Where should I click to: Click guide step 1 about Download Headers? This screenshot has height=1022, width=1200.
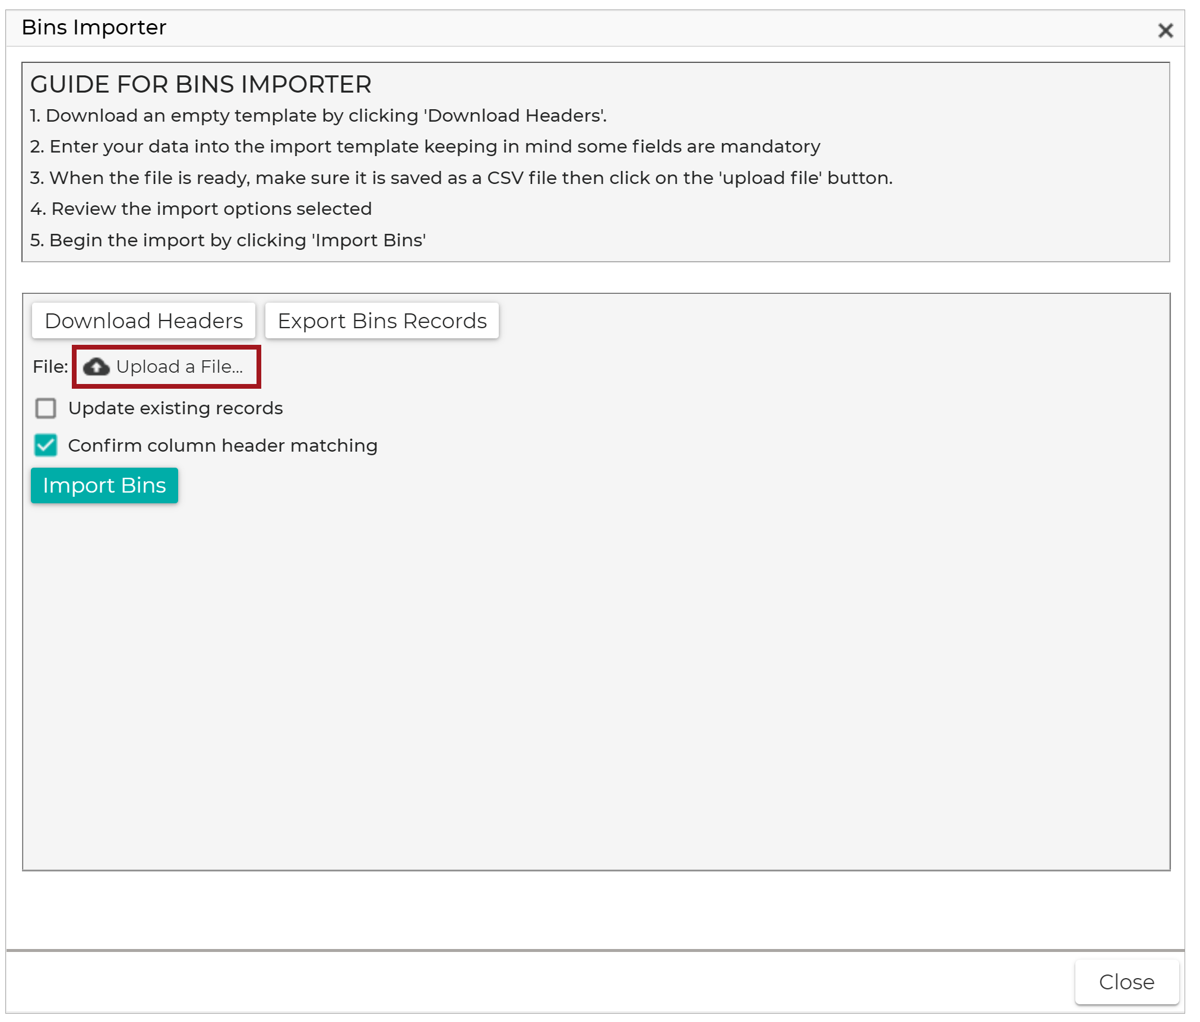pos(318,115)
